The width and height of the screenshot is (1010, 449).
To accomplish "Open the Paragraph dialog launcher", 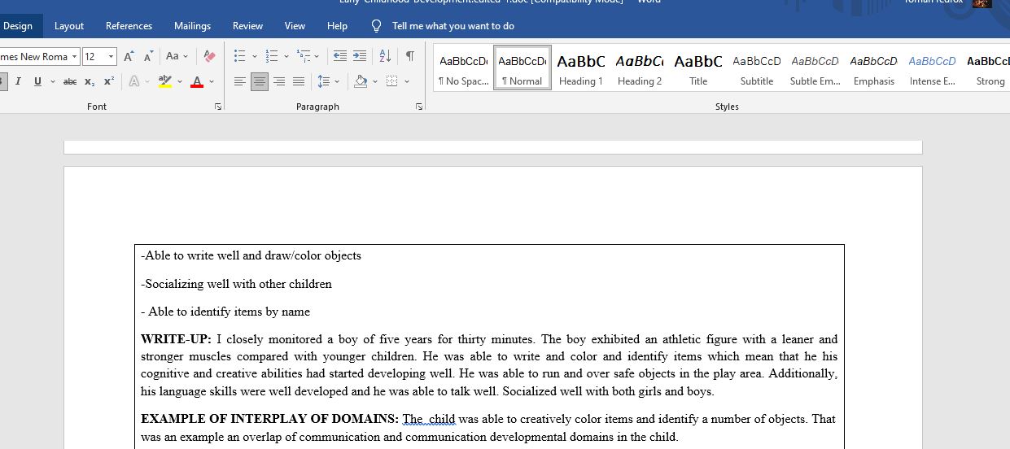I will coord(419,107).
